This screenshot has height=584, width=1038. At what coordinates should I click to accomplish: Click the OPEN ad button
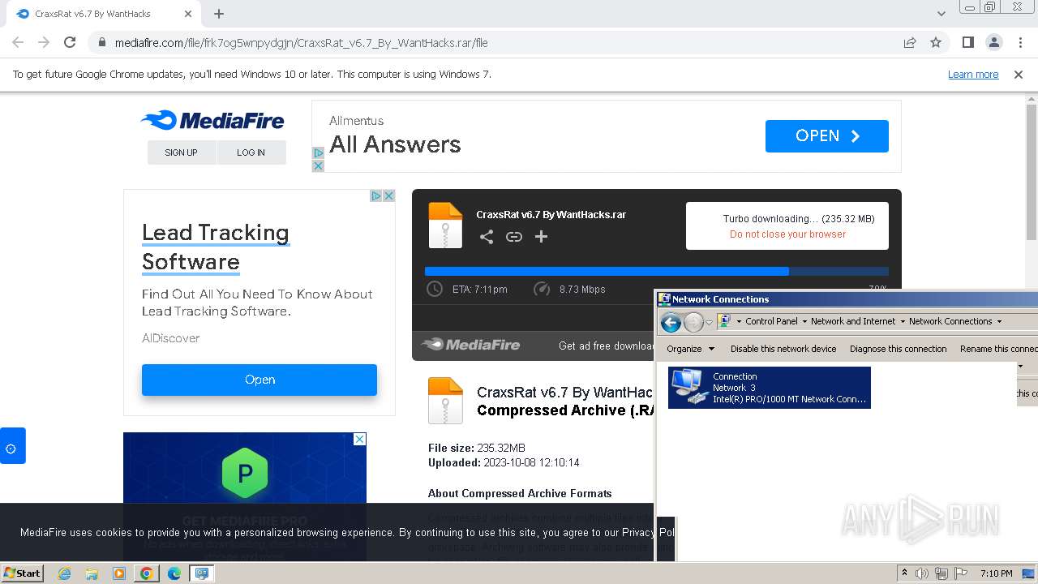pyautogui.click(x=826, y=136)
